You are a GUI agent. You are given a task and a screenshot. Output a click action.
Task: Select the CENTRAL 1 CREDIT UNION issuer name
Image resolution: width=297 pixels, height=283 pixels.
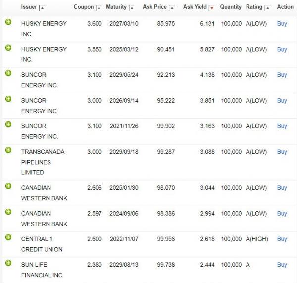tap(42, 244)
